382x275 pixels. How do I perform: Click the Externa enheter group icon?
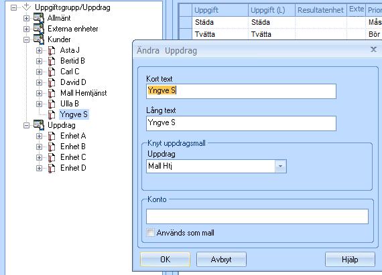tap(39, 29)
